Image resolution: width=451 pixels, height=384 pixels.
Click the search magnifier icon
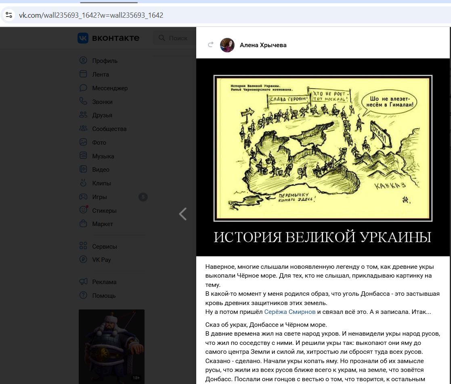pyautogui.click(x=162, y=38)
